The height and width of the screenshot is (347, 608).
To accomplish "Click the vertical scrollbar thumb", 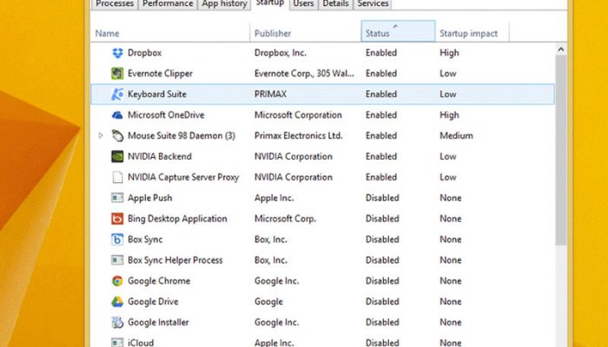I will 561,150.
